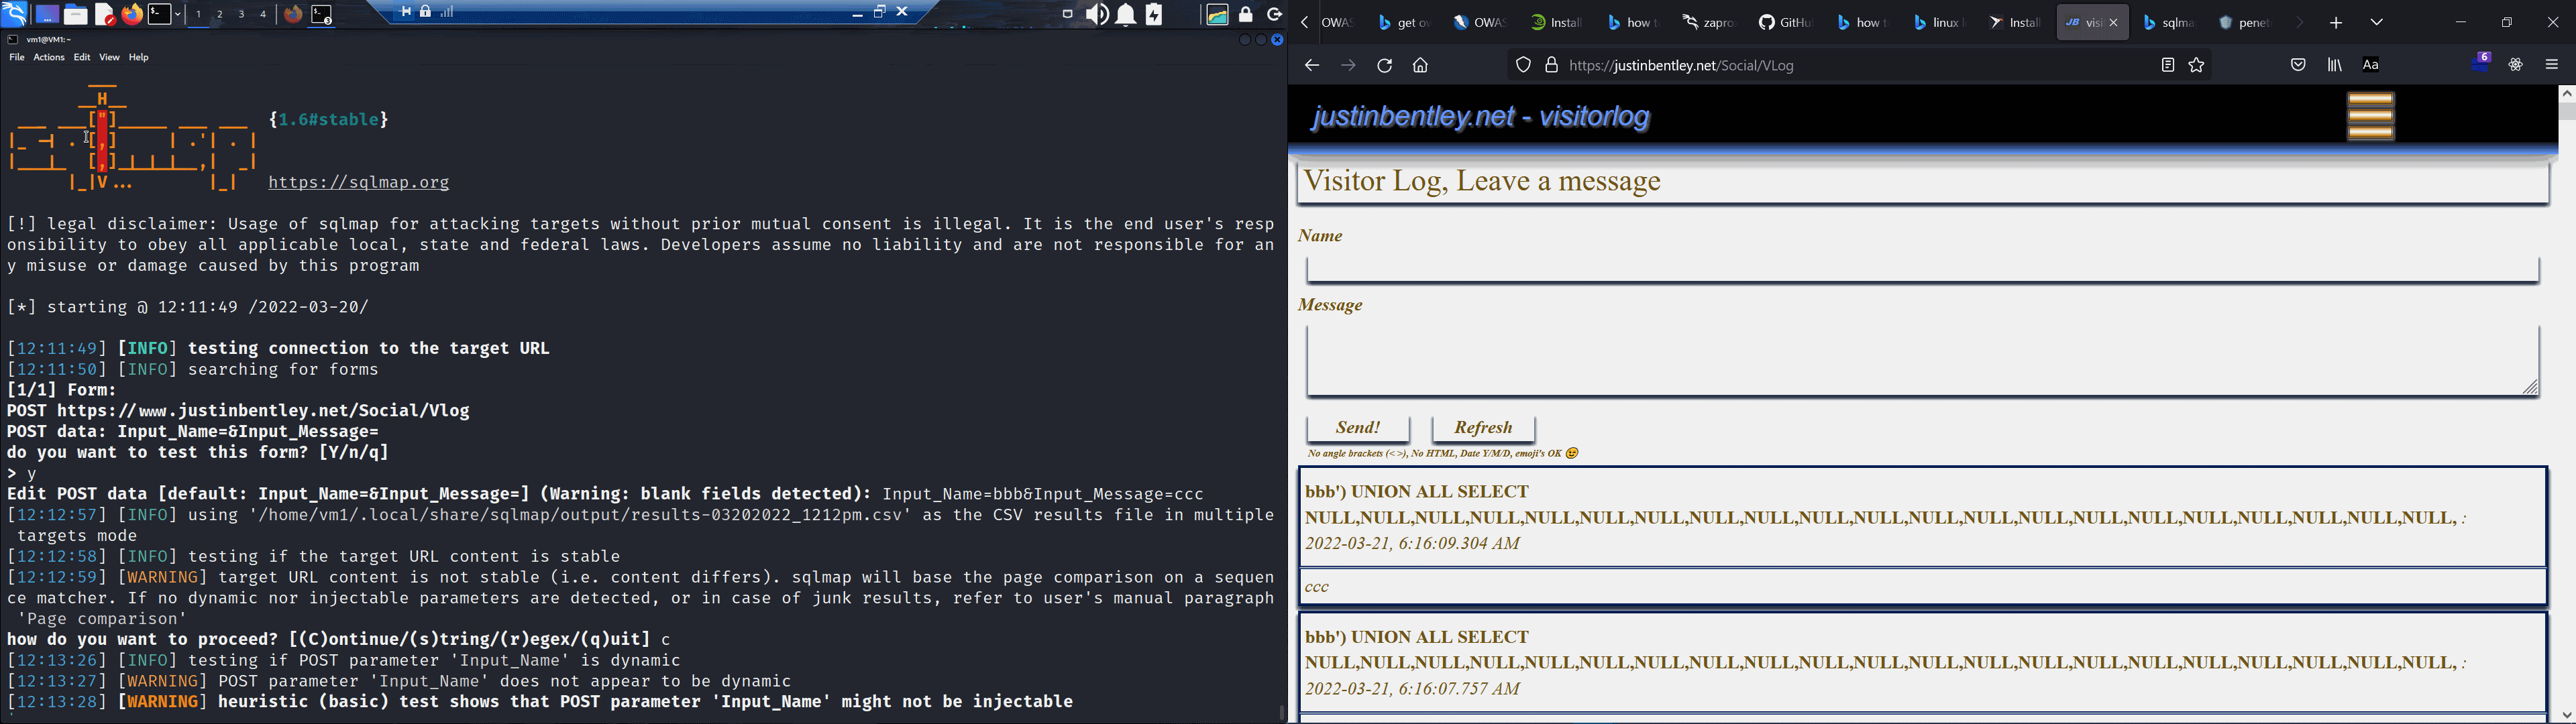Open the power manager battery icon
The height and width of the screenshot is (724, 2576).
(x=1154, y=14)
